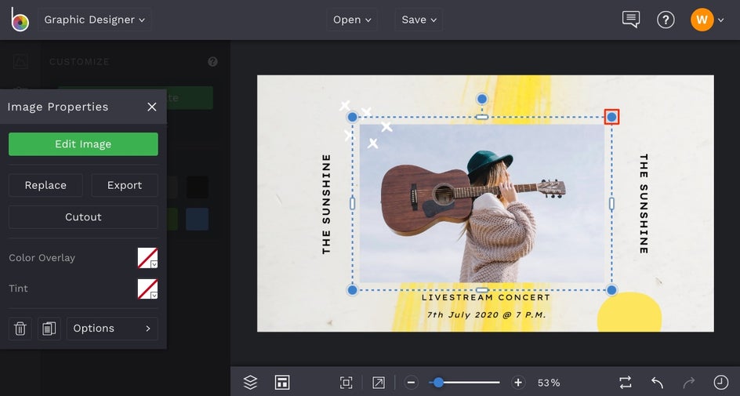Image resolution: width=740 pixels, height=396 pixels.
Task: Open the Color Overlay swatch
Action: tap(147, 258)
